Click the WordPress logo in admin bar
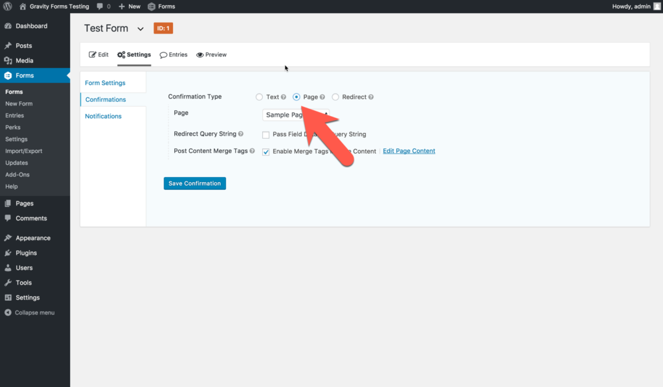663x387 pixels. pos(7,6)
